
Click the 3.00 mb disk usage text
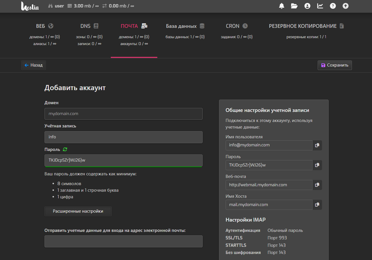point(86,6)
